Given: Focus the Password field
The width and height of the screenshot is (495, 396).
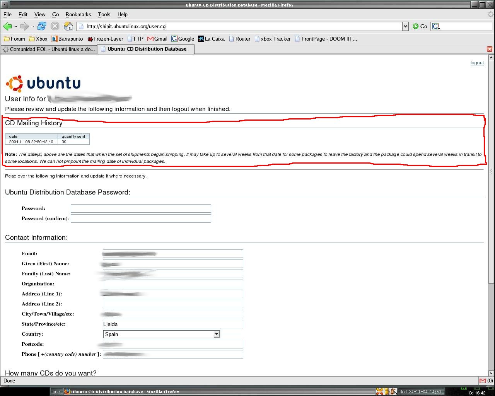Looking at the screenshot, I should pos(141,208).
